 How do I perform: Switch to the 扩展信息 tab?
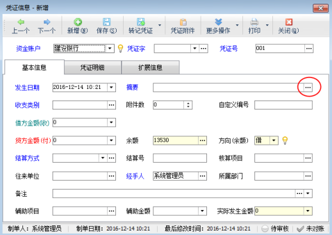coord(151,67)
